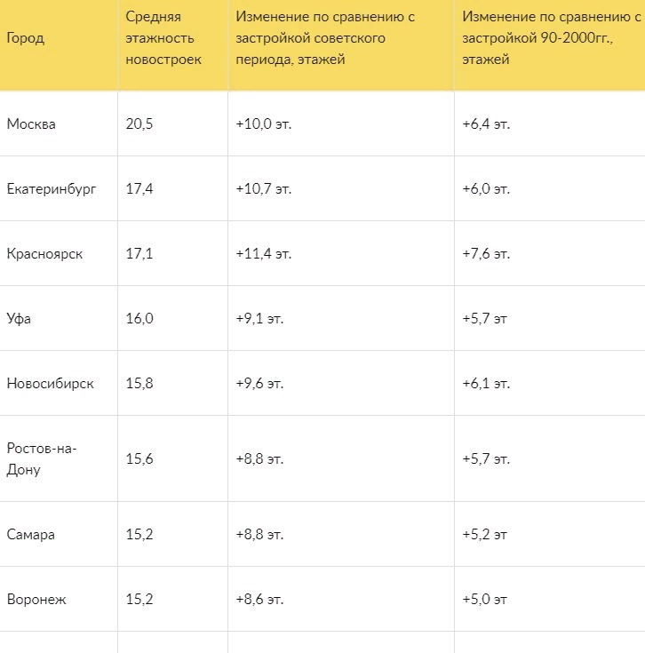Screen dimensions: 645x653
Task: Select the Самара row label
Action: (31, 535)
